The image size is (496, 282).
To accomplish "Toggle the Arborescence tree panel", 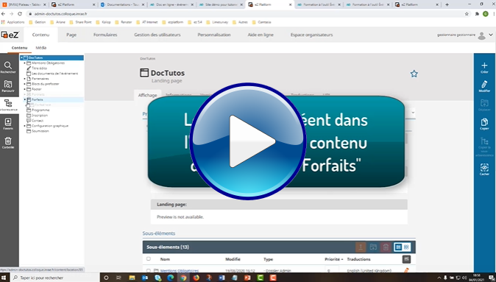I will click(8, 105).
